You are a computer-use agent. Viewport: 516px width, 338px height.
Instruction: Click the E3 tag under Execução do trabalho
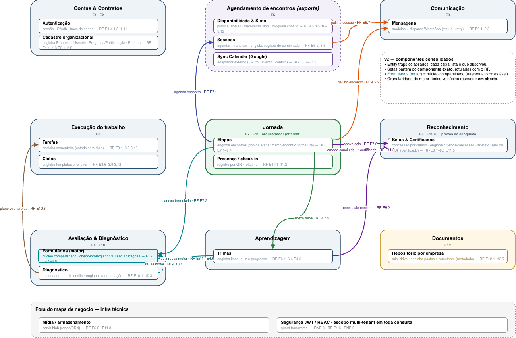pos(98,134)
